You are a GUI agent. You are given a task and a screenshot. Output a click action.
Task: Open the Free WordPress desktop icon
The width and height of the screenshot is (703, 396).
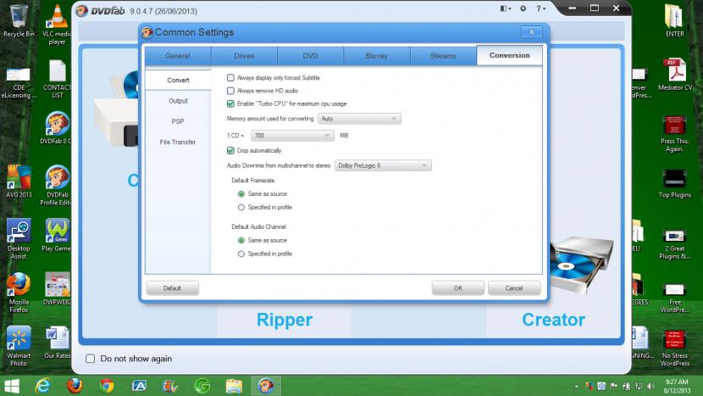[x=674, y=298]
